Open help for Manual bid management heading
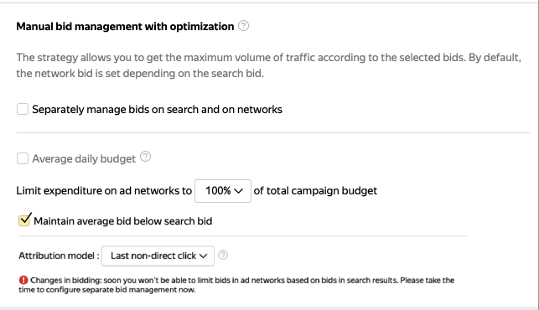Screen dimensions: 539x310 pos(243,26)
